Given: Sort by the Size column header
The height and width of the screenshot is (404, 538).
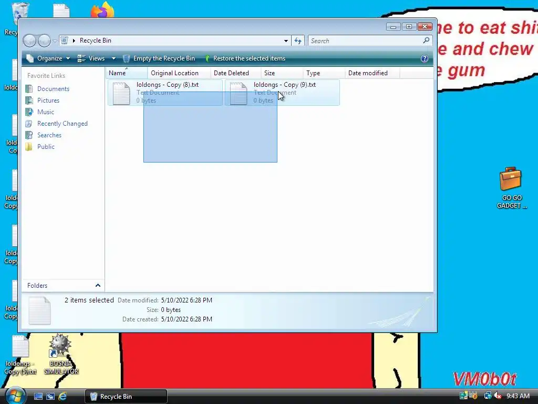Looking at the screenshot, I should pyautogui.click(x=282, y=73).
